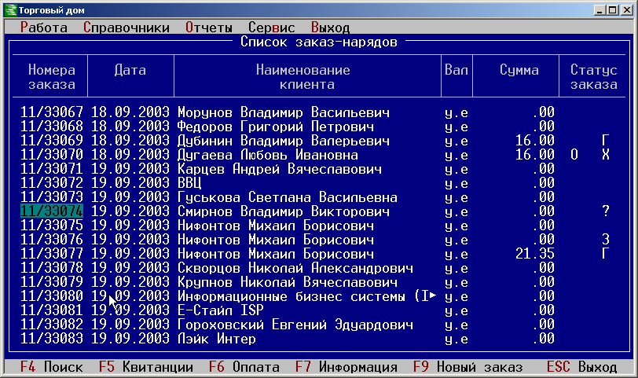
Task: Choose Выход in the menu bar
Action: point(330,28)
